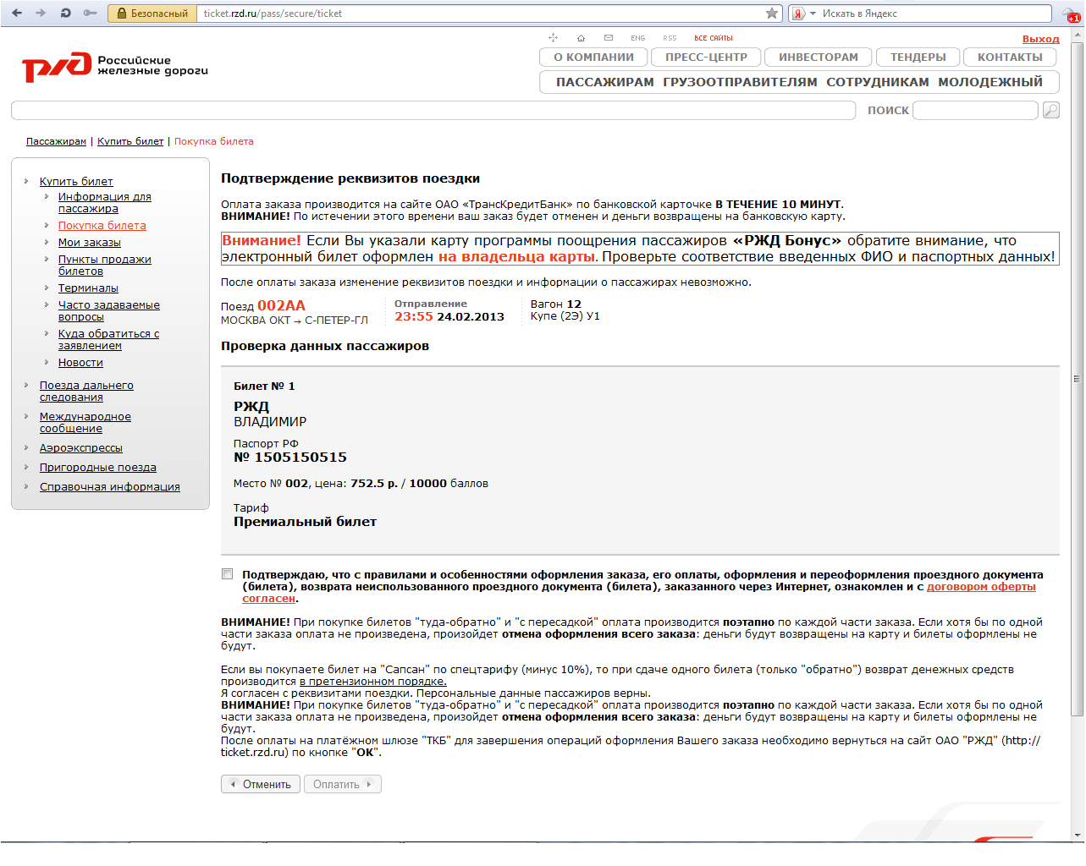Click the magnifier search button
1086x866 pixels.
(1050, 110)
